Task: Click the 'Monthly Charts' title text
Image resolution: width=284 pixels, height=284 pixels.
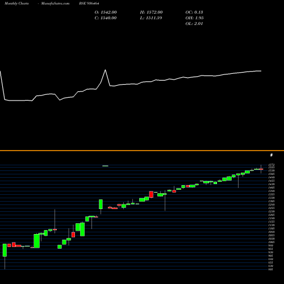Action: pyautogui.click(x=16, y=3)
